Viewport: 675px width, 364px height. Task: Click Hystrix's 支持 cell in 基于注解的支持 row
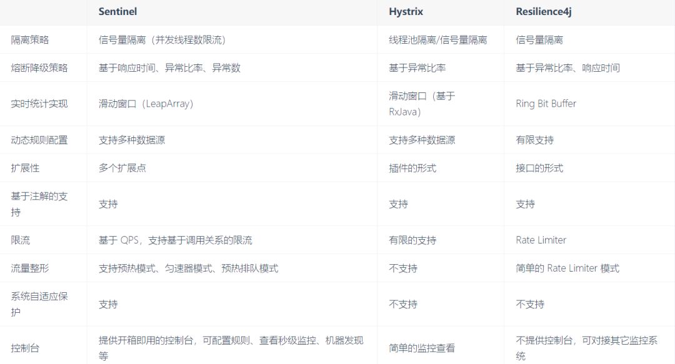pyautogui.click(x=398, y=204)
